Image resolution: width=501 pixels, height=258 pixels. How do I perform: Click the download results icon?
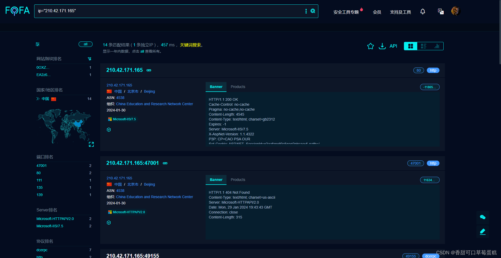coord(382,46)
